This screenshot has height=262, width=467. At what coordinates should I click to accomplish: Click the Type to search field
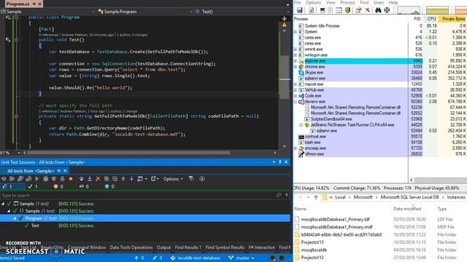click(137, 196)
